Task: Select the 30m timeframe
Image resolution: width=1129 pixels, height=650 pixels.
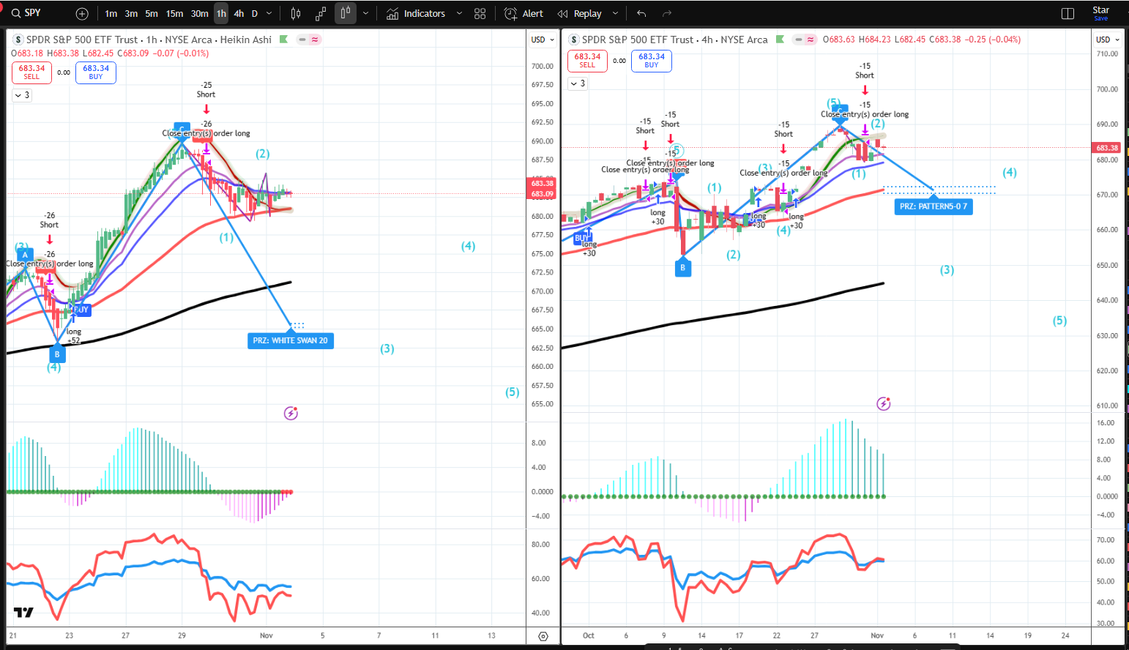Action: tap(199, 14)
